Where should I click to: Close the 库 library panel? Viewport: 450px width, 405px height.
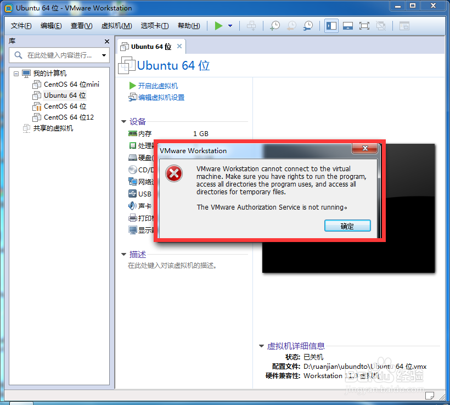coord(107,41)
